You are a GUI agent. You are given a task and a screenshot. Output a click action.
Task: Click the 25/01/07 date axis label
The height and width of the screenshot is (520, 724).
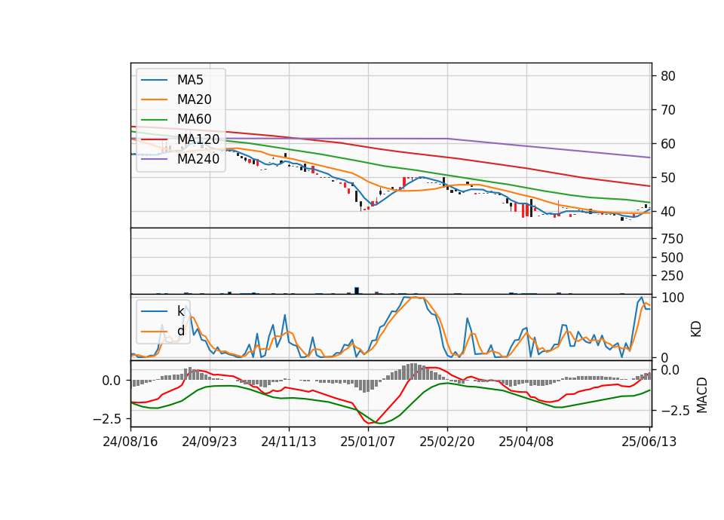[x=367, y=442]
